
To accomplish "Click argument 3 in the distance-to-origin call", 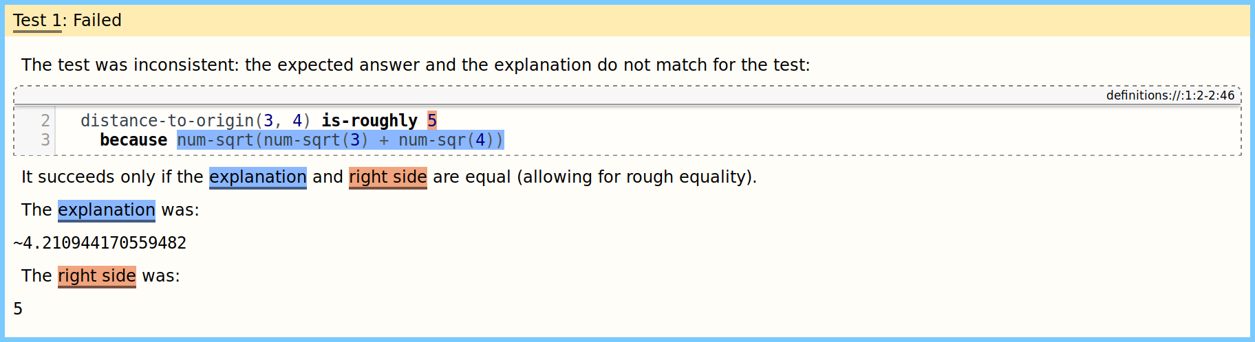I will 268,121.
